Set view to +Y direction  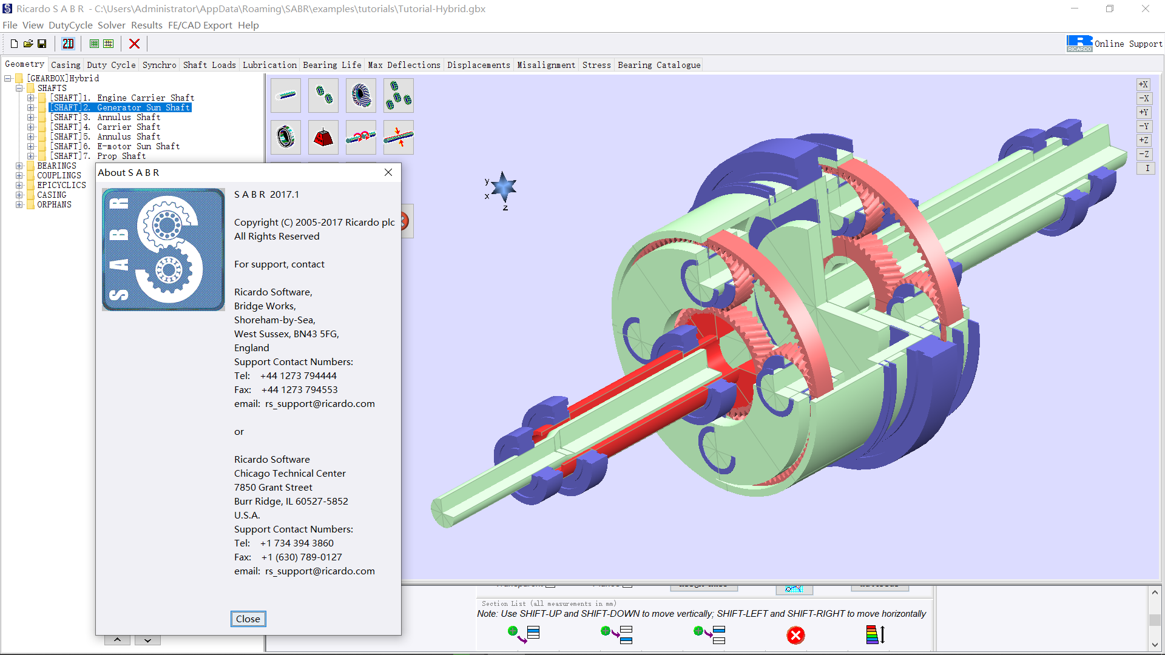click(1143, 112)
